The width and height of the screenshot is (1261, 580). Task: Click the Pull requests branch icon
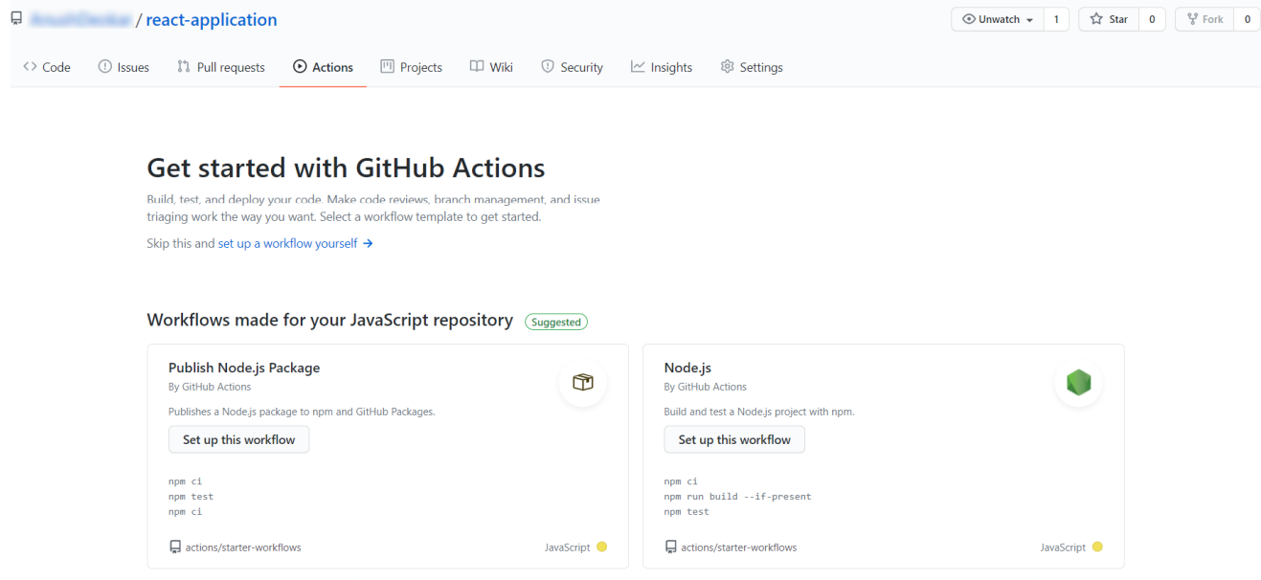183,67
